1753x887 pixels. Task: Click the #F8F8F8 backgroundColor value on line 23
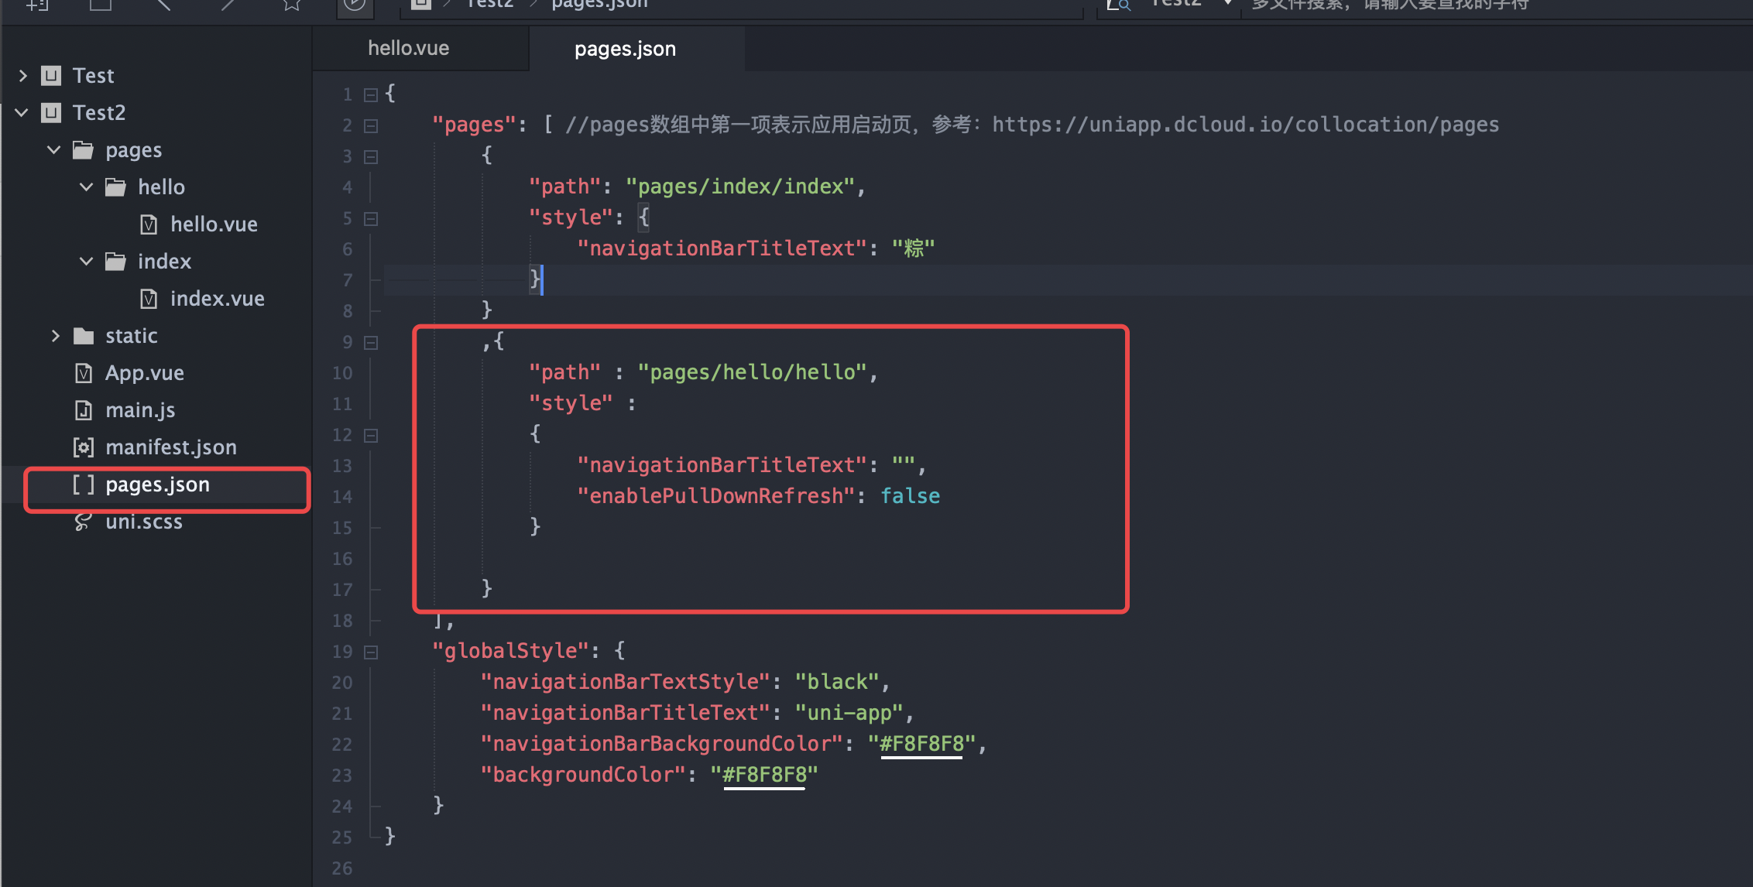[x=764, y=775]
